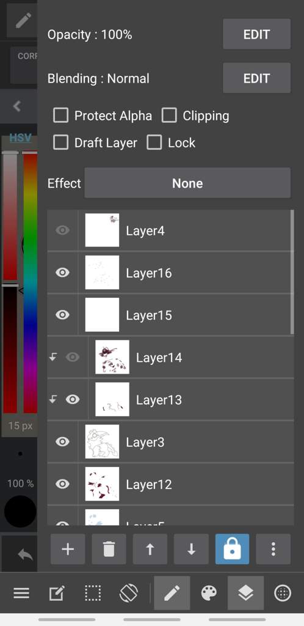Open the Effect None dropdown
Screen dimensions: 304x626
tap(187, 183)
